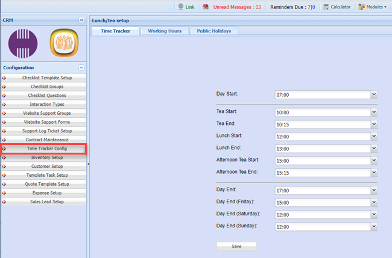Click the arrow icon beside Checklist Groups

click(5, 87)
